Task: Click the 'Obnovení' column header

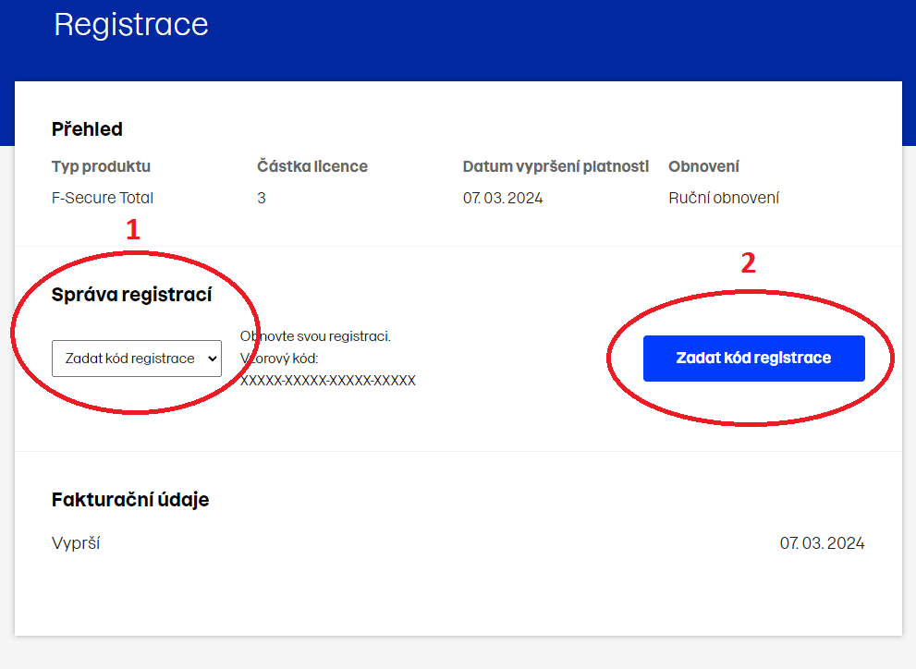Action: [703, 167]
